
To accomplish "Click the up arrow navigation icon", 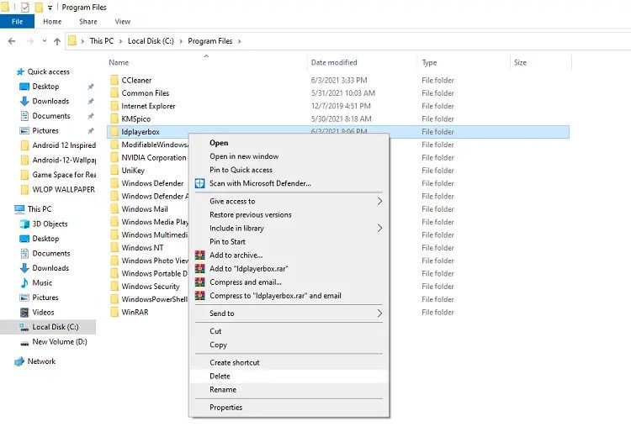I will (x=57, y=41).
